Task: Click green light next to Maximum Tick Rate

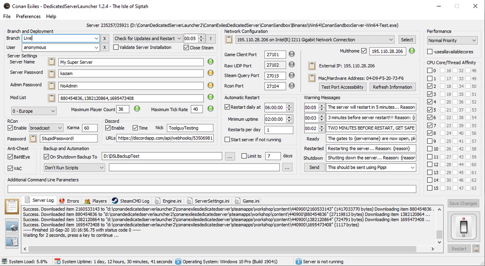Action: tap(210, 109)
